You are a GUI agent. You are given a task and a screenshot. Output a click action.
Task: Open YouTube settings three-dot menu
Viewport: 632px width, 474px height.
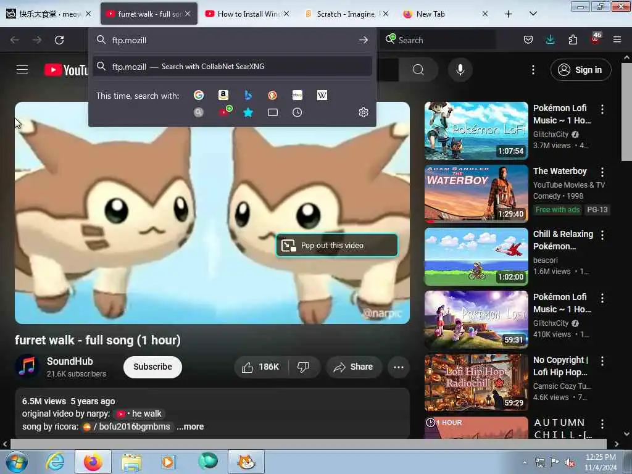[x=533, y=70]
